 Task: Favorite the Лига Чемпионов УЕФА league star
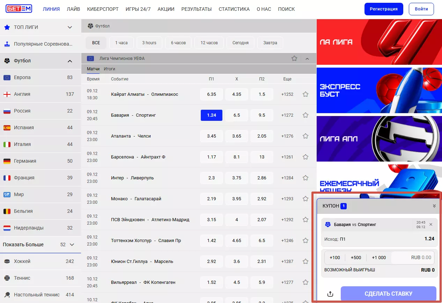pyautogui.click(x=294, y=59)
